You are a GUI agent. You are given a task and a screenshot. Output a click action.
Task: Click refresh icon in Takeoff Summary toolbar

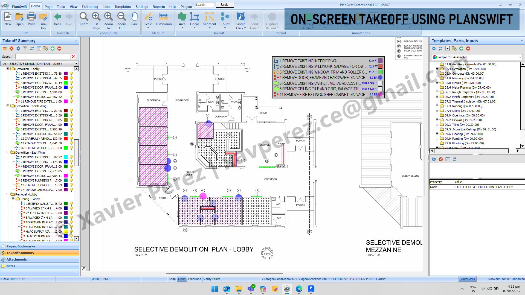[32, 48]
